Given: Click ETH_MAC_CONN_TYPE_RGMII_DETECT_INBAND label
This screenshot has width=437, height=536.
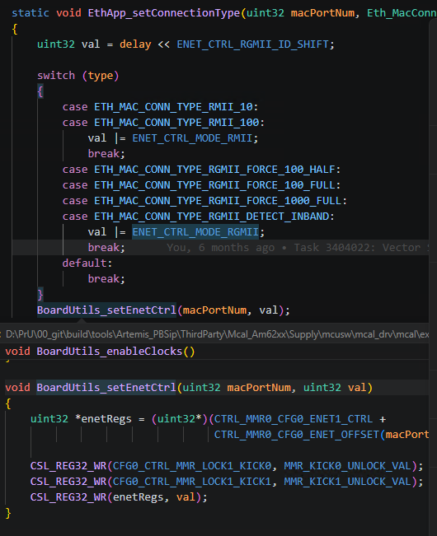Looking at the screenshot, I should click(x=211, y=217).
